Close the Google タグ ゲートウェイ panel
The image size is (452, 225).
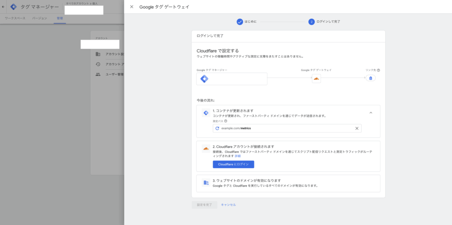coord(132,7)
